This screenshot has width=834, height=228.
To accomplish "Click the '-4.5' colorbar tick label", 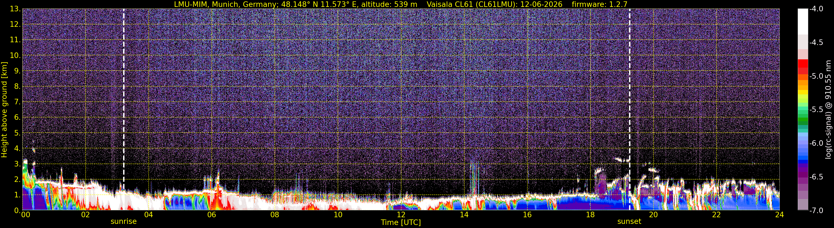I will [816, 42].
